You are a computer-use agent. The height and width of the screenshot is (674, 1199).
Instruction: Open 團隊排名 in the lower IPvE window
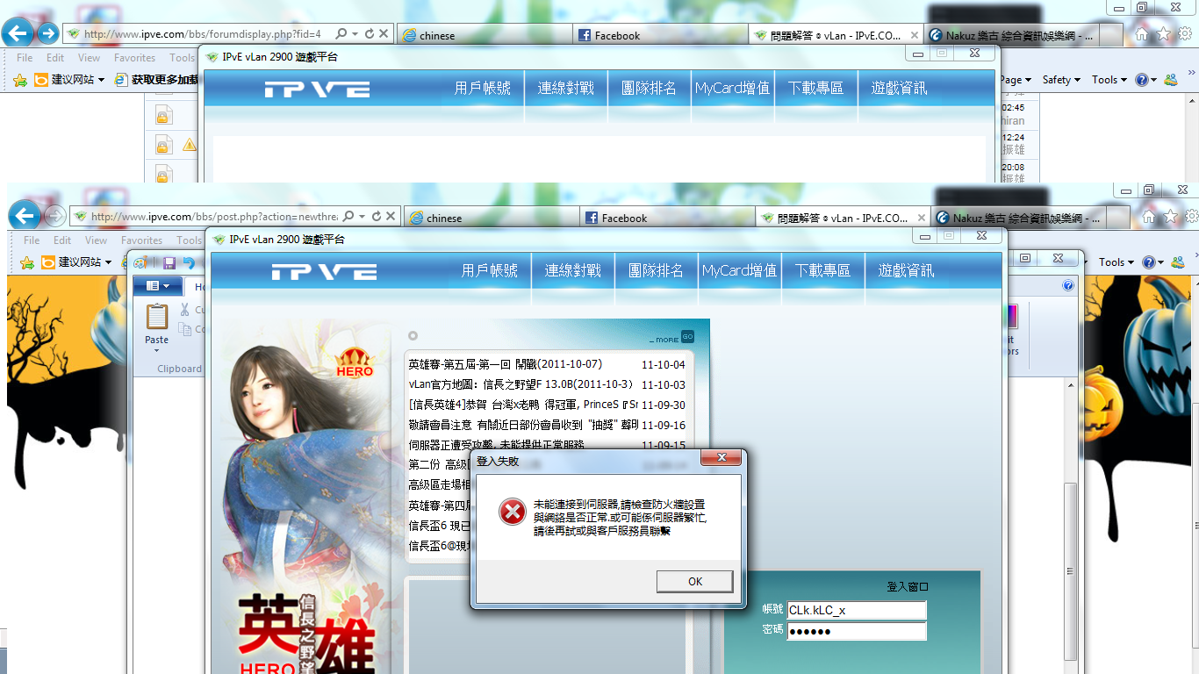(x=657, y=271)
